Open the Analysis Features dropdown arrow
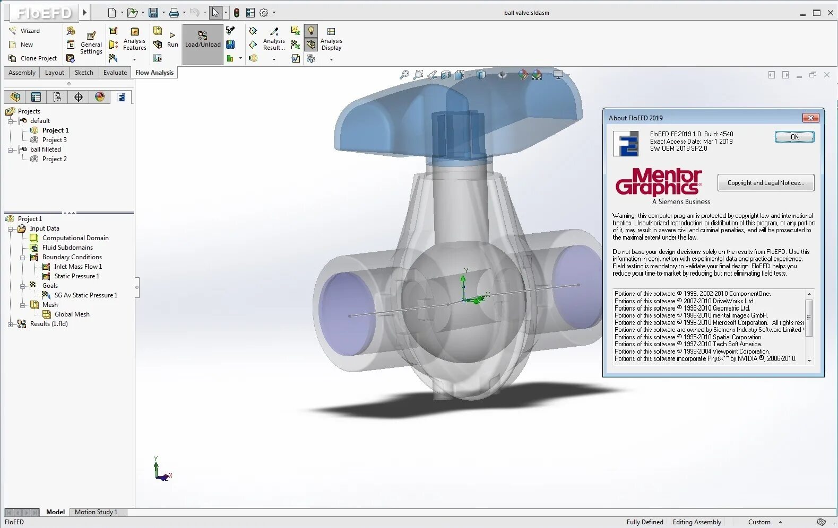The width and height of the screenshot is (838, 528). (134, 59)
